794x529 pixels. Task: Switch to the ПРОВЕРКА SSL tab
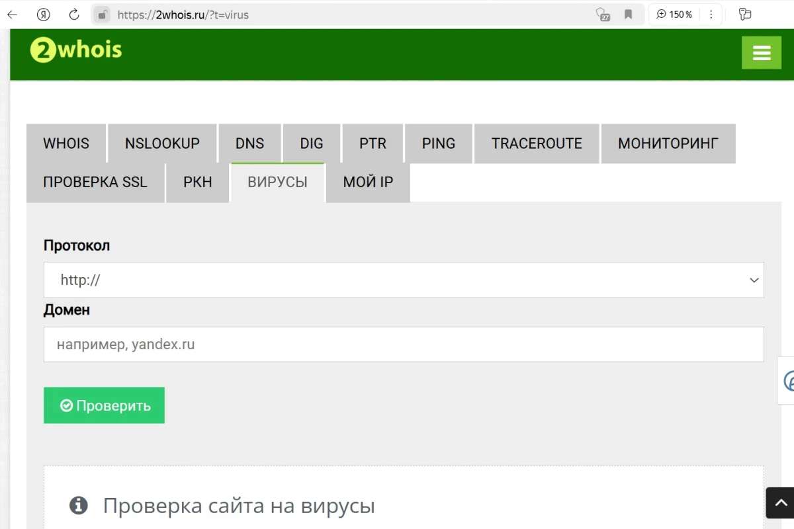point(95,183)
